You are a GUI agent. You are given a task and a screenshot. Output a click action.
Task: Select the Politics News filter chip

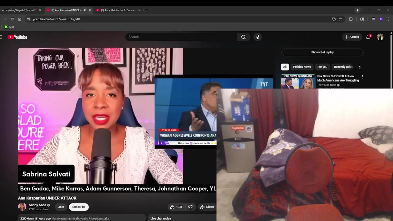coord(302,67)
